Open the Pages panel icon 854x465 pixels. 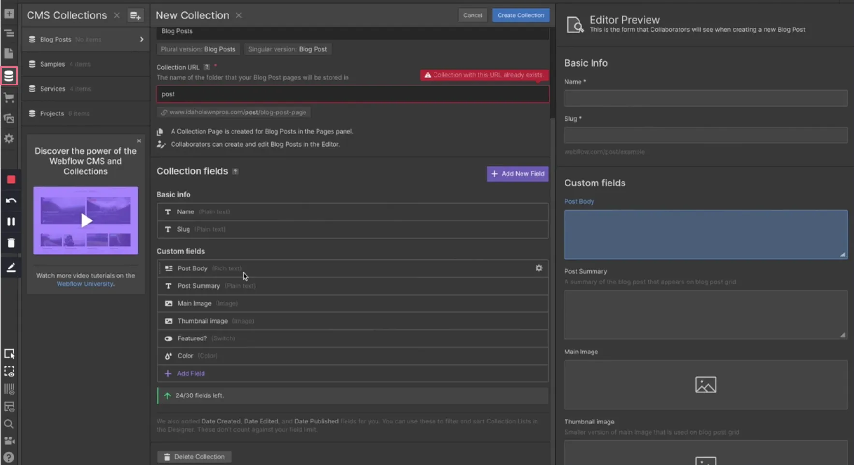point(9,54)
